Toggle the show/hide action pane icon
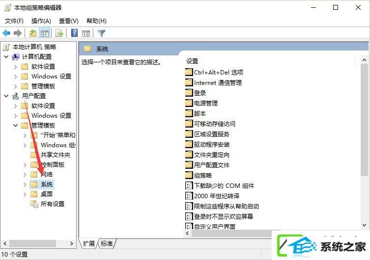Screen dimensions: 370x260 coord(86,33)
